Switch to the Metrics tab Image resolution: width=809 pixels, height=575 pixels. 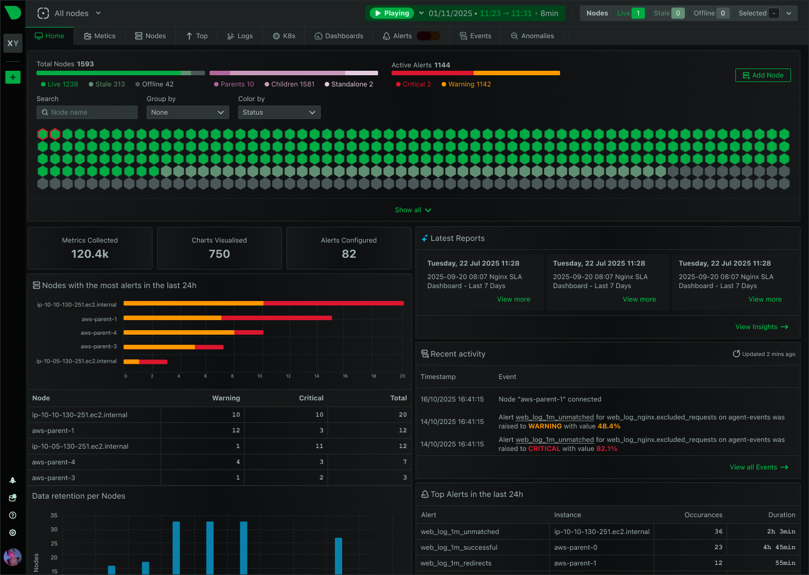[x=99, y=35]
